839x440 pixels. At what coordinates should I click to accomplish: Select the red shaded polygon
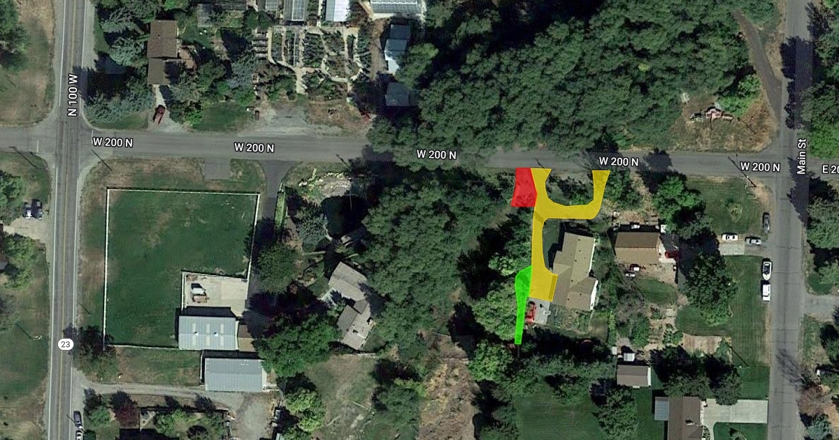click(x=523, y=188)
